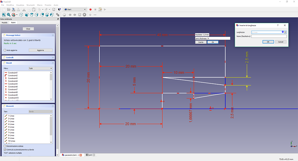The height and width of the screenshot is (161, 298).
Task: Toggle the Auto aggiorna checkbox
Action: [x=5, y=50]
